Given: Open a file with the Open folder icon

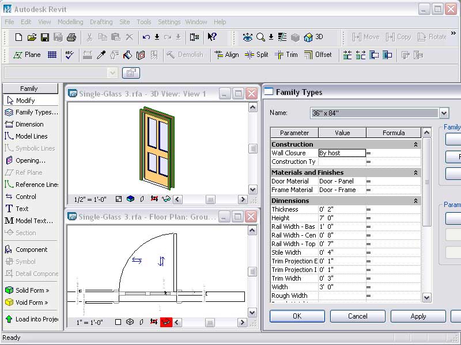Looking at the screenshot, I should [x=32, y=37].
